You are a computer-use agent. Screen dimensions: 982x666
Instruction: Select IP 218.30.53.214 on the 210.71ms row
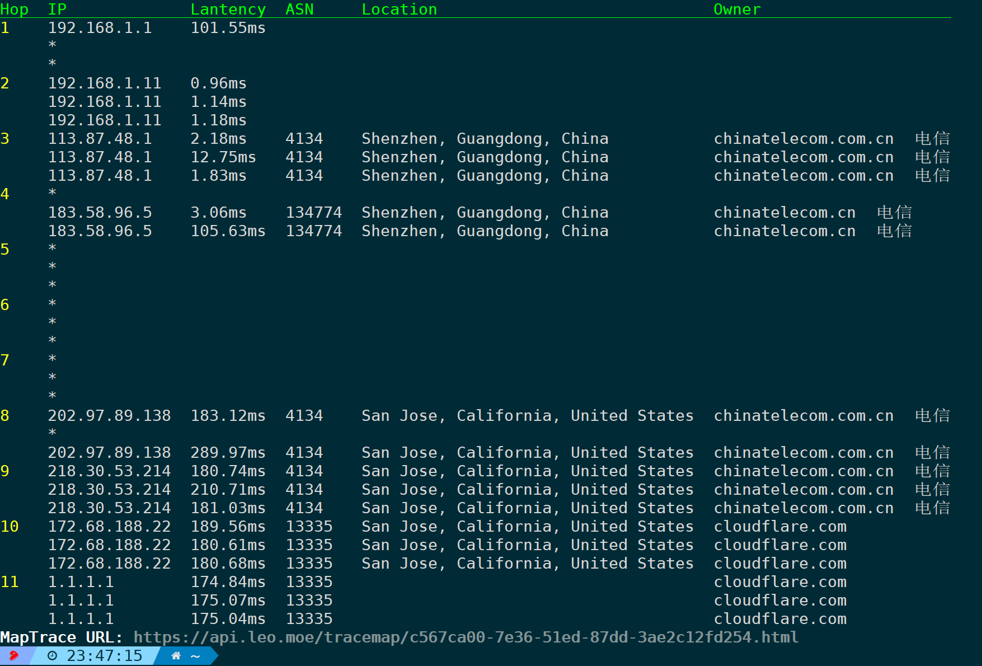click(x=109, y=490)
